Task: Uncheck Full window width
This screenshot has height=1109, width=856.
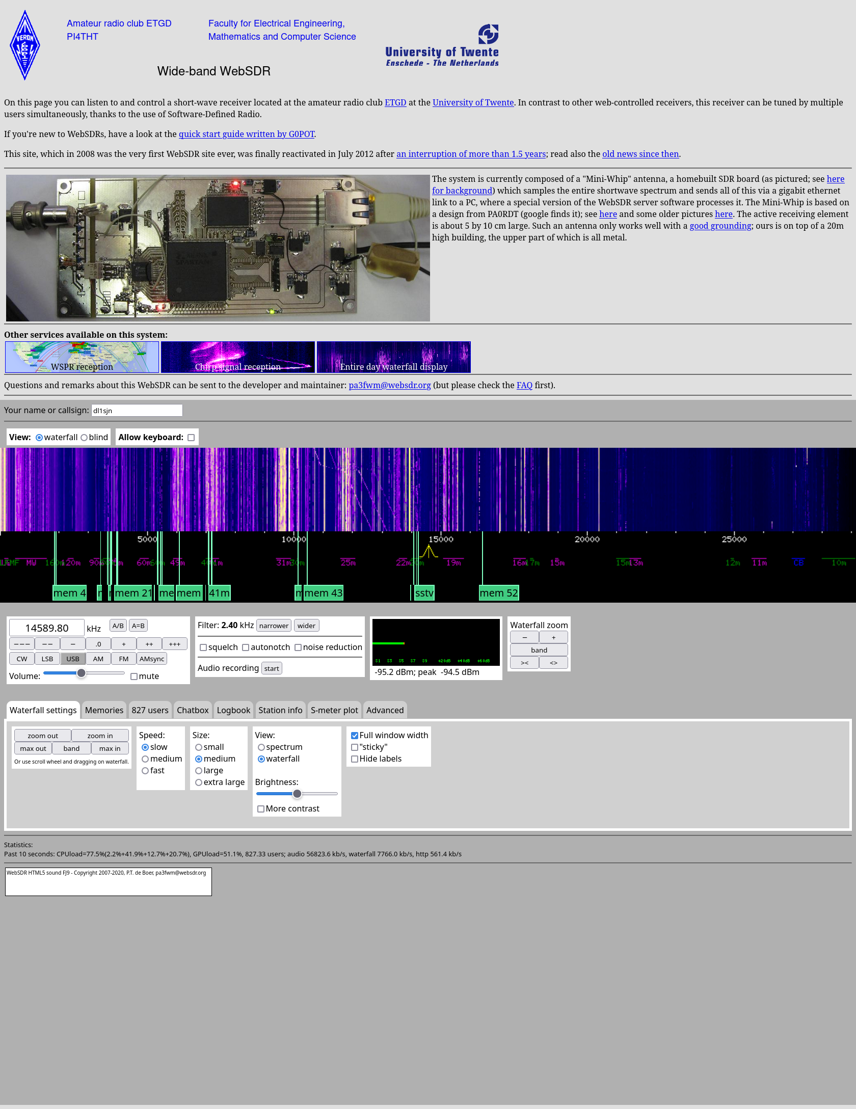Action: [355, 736]
